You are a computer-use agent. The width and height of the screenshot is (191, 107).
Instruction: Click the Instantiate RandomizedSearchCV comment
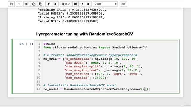80,85
